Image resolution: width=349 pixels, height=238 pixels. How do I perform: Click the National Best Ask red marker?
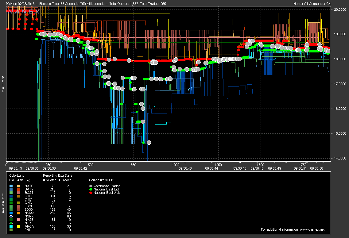pyautogui.click(x=91, y=193)
